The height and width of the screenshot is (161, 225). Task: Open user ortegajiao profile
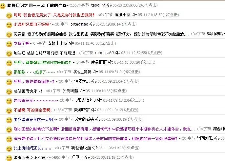click(79, 24)
